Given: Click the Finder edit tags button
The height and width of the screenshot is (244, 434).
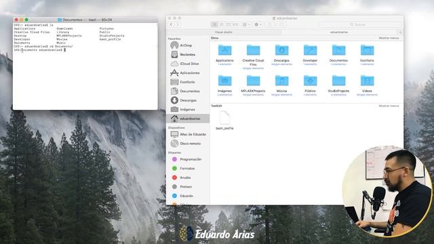Looking at the screenshot, I should 281,24.
